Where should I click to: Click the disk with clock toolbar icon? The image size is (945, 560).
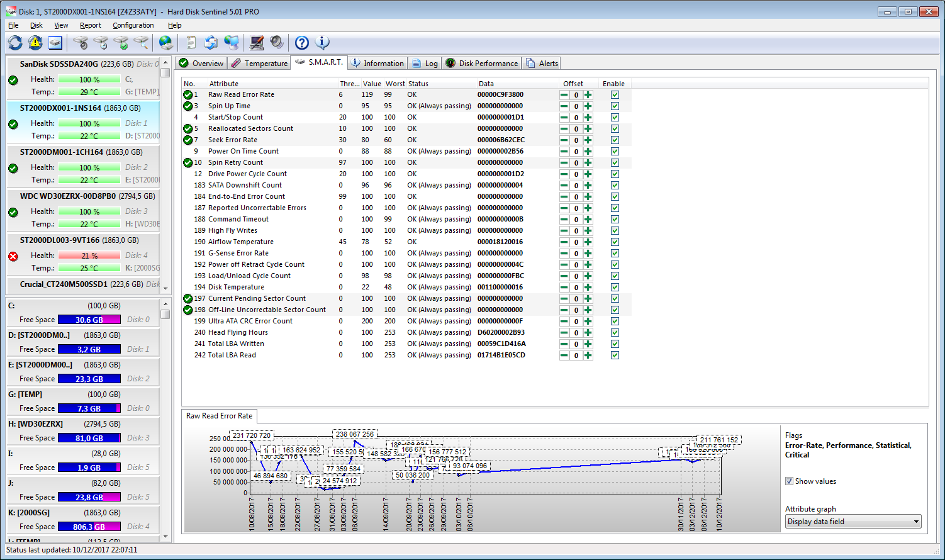[101, 43]
